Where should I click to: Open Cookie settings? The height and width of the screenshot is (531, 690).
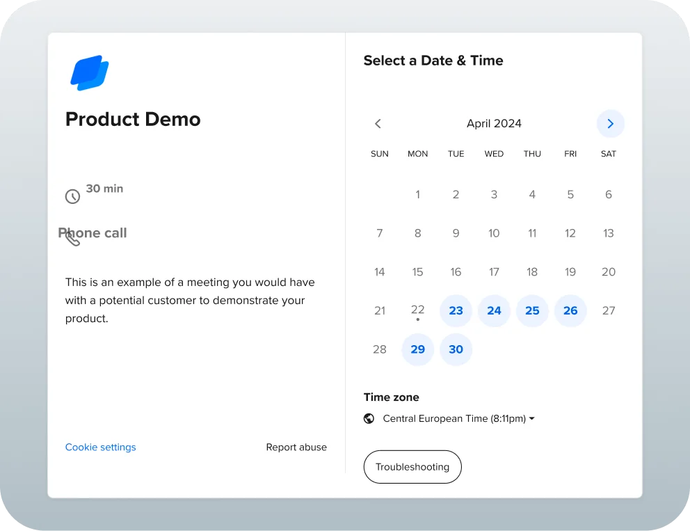point(100,447)
